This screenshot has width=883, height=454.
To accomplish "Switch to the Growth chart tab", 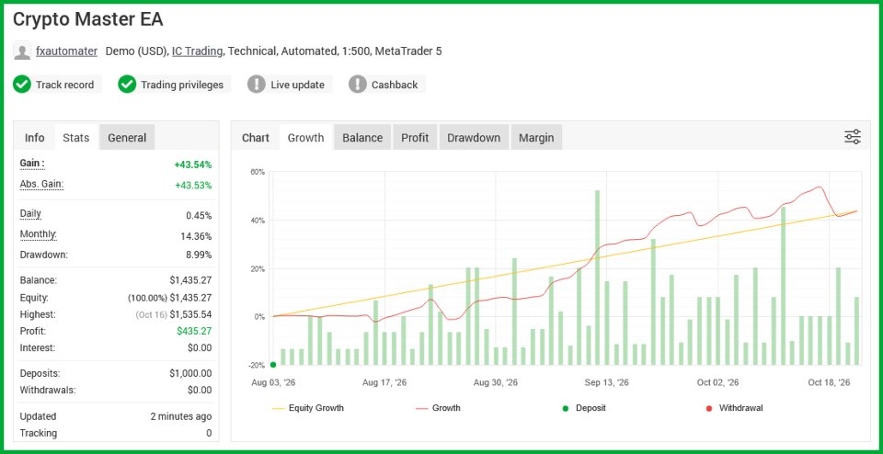I will pos(305,137).
